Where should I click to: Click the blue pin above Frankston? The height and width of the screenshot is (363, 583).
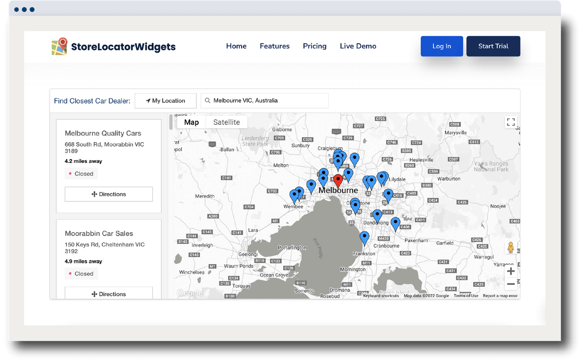(x=364, y=238)
